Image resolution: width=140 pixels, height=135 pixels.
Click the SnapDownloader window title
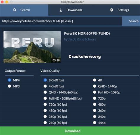(73, 2)
